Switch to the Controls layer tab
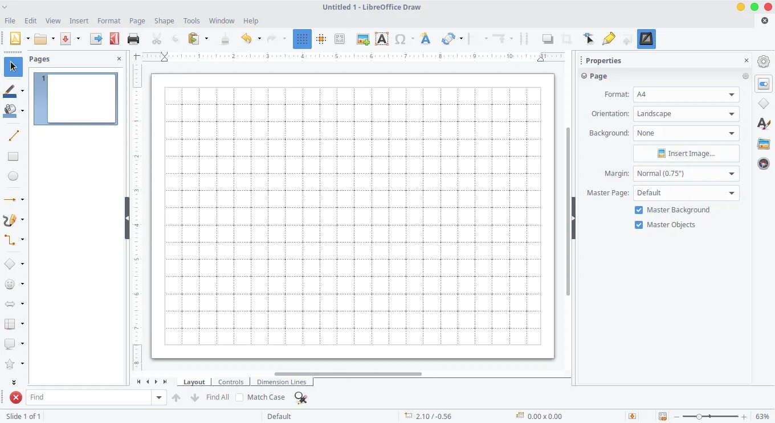This screenshot has height=423, width=775. coord(231,382)
